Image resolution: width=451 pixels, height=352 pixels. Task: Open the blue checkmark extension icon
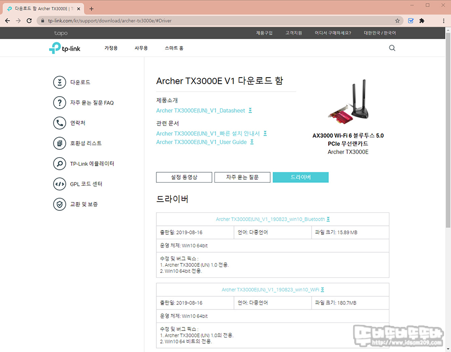click(411, 21)
